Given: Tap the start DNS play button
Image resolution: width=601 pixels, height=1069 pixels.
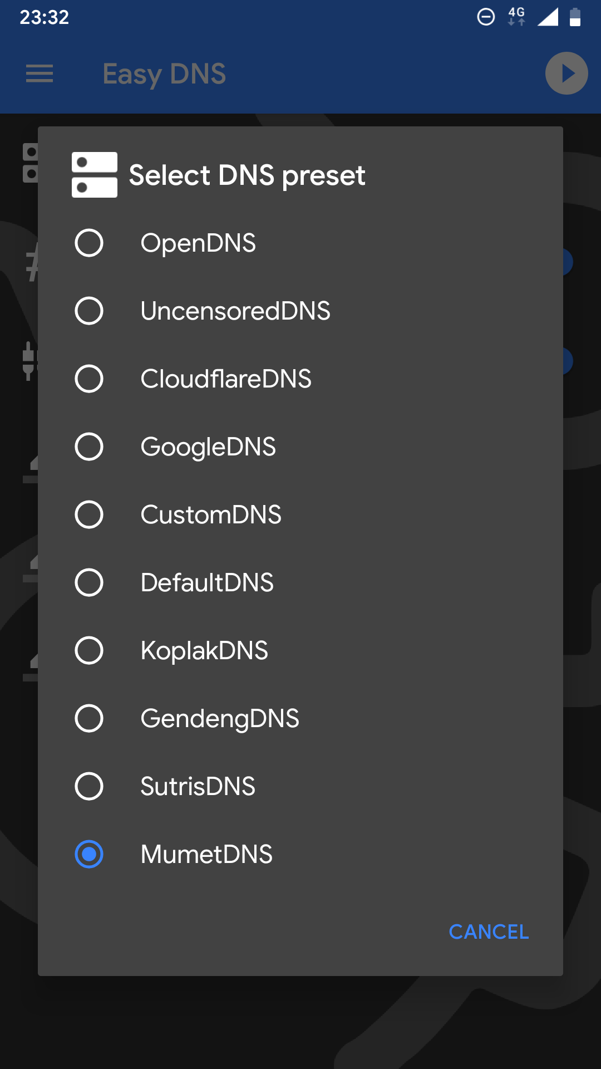Looking at the screenshot, I should pos(566,73).
